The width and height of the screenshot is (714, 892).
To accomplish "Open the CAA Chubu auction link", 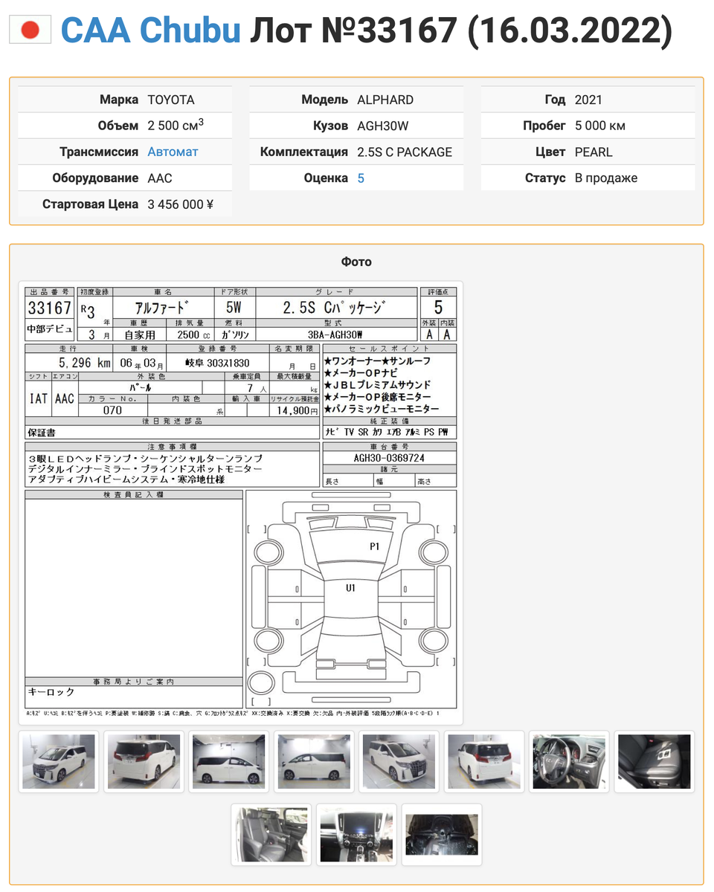I will click(x=151, y=30).
